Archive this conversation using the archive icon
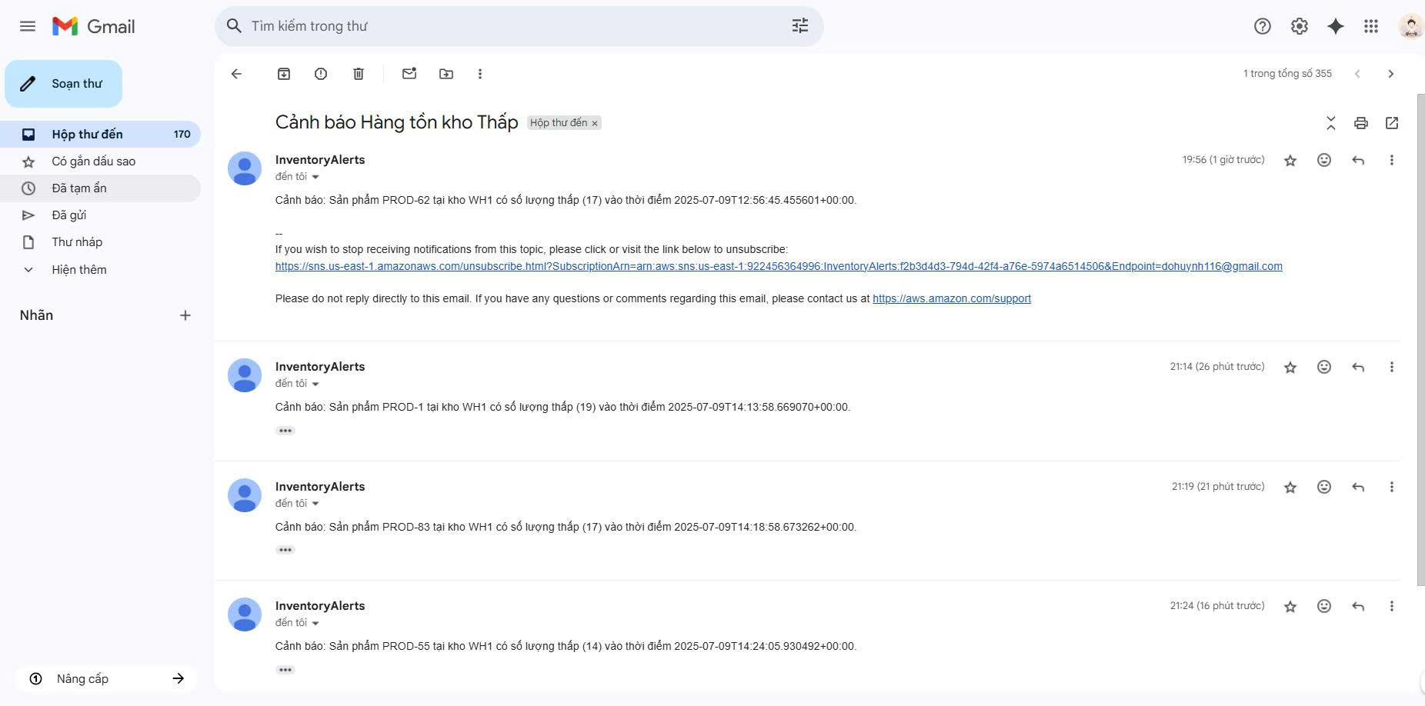The height and width of the screenshot is (706, 1425). coord(284,74)
